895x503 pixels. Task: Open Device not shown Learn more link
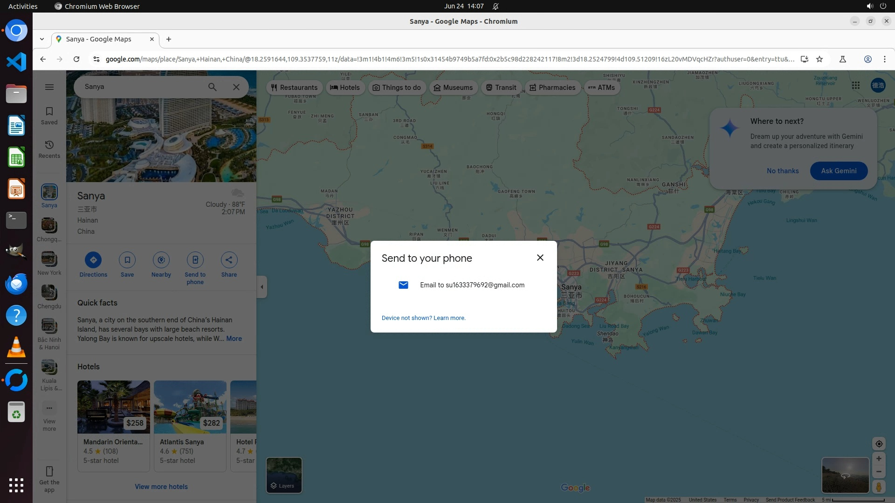(x=423, y=318)
